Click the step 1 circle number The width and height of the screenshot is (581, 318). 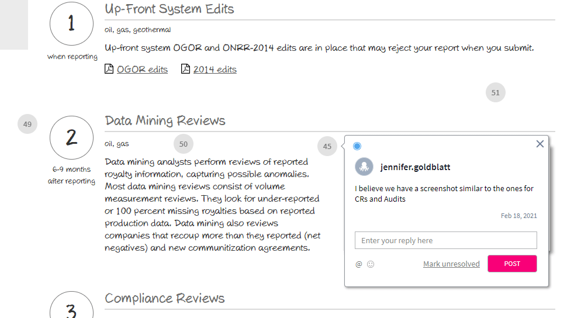[71, 24]
